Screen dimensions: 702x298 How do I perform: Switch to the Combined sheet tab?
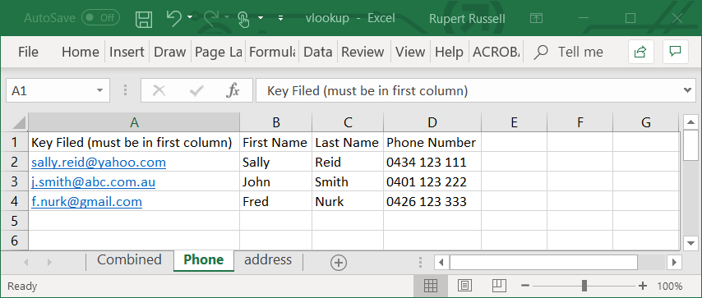pos(129,260)
